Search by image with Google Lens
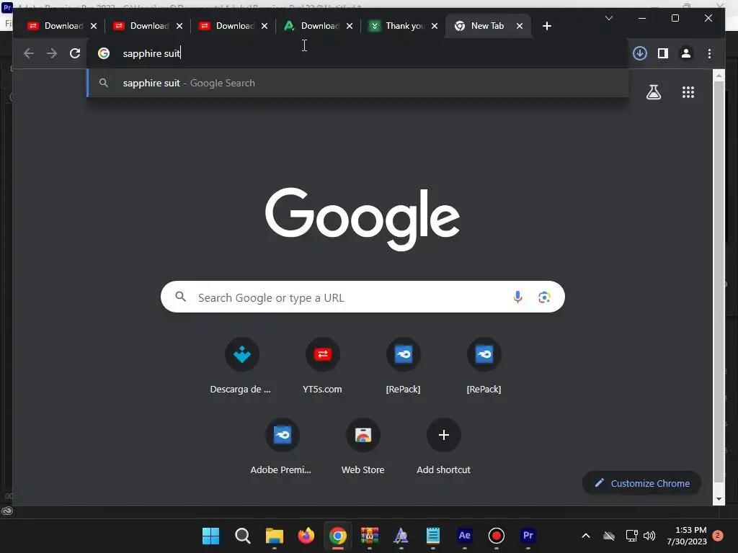The image size is (738, 553). pyautogui.click(x=544, y=297)
